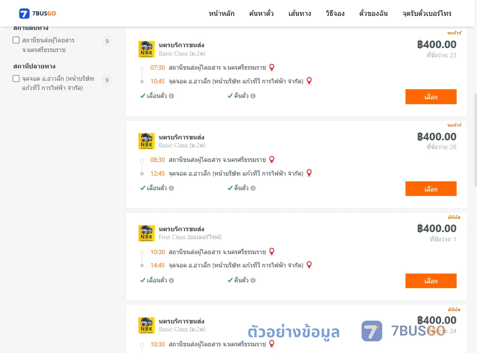Viewport: 477px width, 353px height.
Task: Open the จุดรับตั๋วเบอร์โทร menu item
Action: [427, 13]
